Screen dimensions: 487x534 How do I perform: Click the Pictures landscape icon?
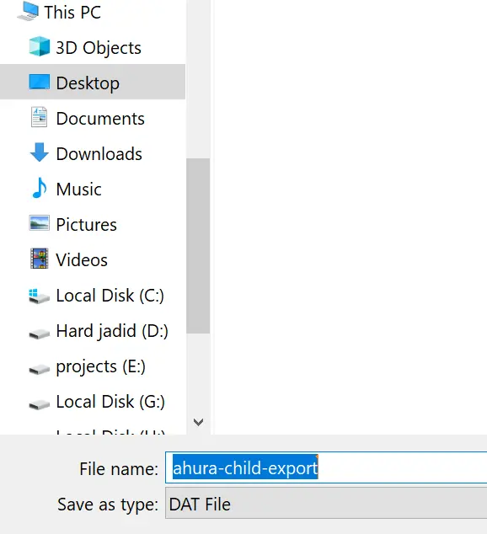click(39, 223)
